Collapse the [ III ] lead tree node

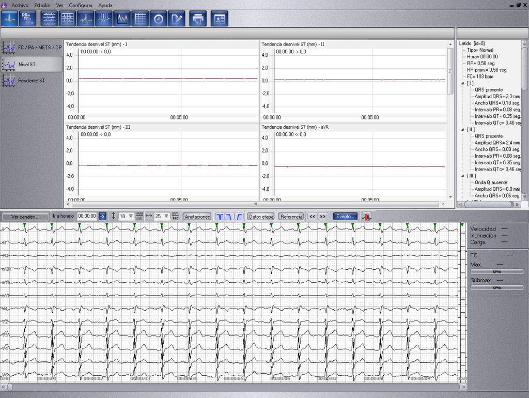click(x=463, y=176)
